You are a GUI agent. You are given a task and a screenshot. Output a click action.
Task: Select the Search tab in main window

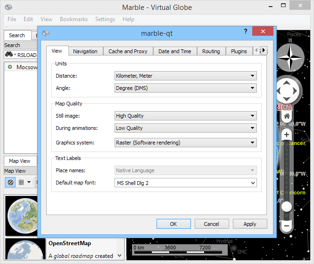click(17, 35)
